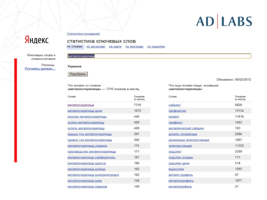
Task: Open the купить металлочерепицу link
Action: click(x=86, y=128)
